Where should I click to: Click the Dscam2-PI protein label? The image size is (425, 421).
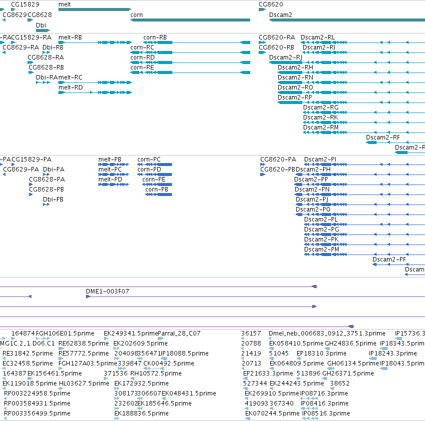click(x=320, y=159)
